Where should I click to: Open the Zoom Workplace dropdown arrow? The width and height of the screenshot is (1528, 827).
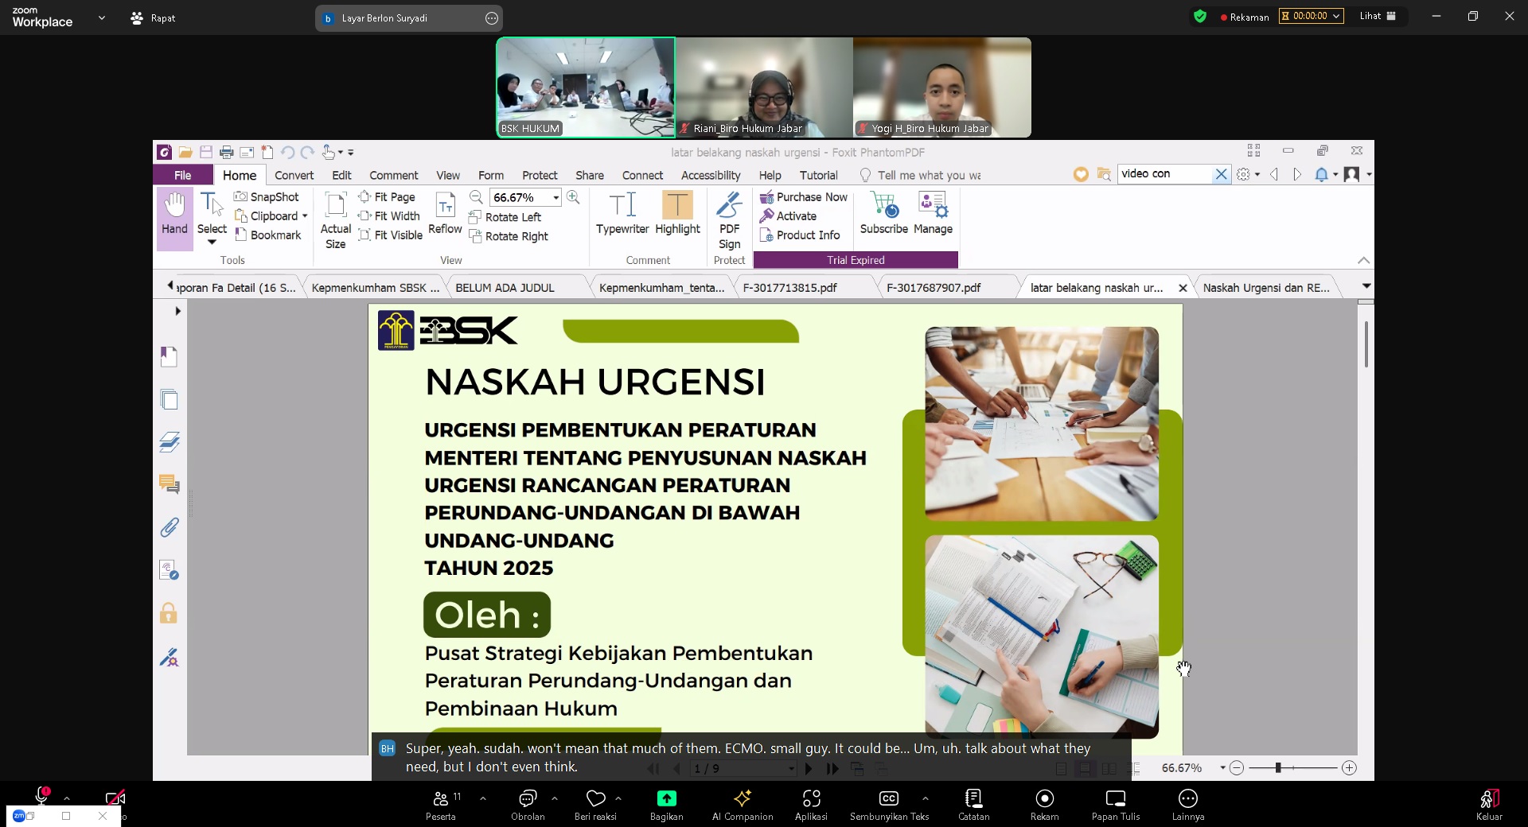(x=101, y=17)
